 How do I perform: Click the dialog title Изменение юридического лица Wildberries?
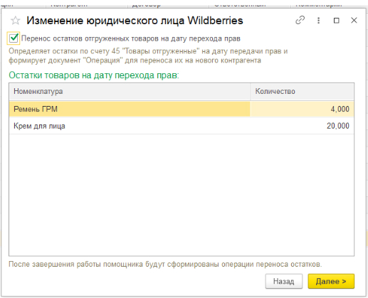pos(135,21)
